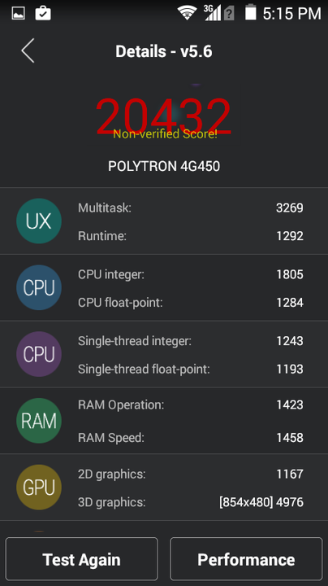Tap the purple CPU single-thread icon

pos(39,354)
